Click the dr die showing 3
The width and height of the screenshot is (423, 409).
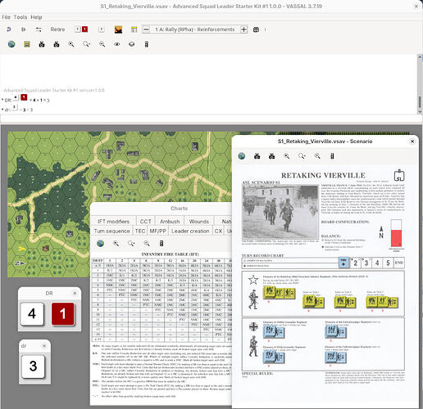click(33, 366)
